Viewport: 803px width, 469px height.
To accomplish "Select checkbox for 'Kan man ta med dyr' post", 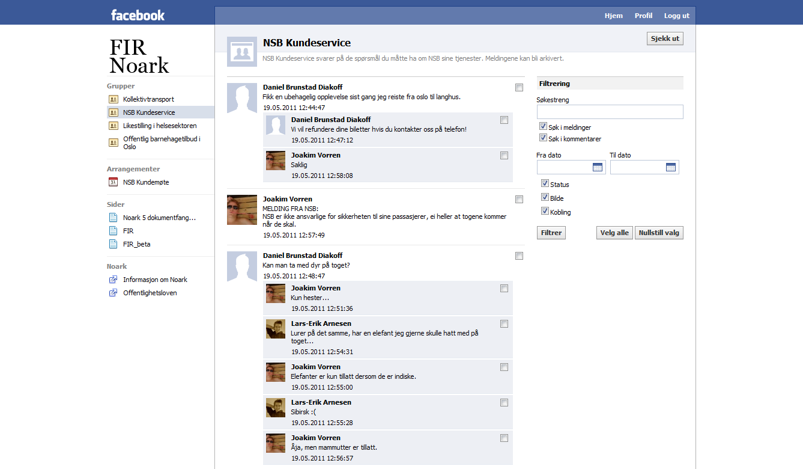I will [x=519, y=256].
